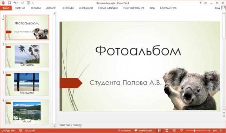Switch to Slide Sorter view icon
Screen dimensions: 226x133
tap(167, 131)
